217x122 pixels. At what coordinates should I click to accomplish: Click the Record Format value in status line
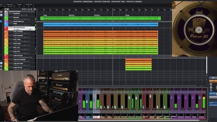(x=106, y=1)
